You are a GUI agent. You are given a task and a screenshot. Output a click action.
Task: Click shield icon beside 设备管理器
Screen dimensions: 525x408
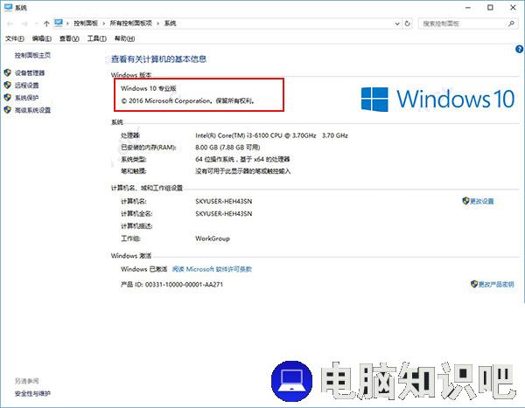8,73
